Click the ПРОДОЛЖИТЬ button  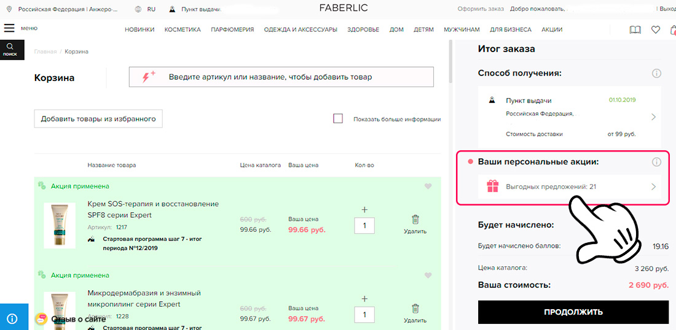point(573,312)
